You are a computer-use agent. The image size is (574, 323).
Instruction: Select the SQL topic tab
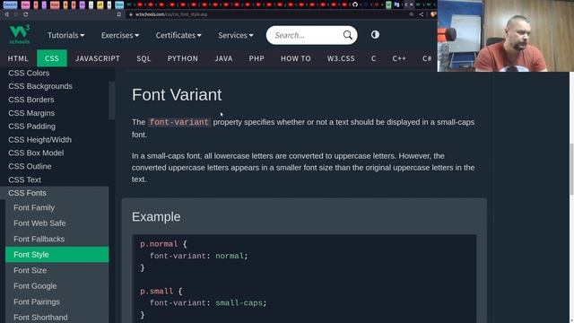point(143,58)
